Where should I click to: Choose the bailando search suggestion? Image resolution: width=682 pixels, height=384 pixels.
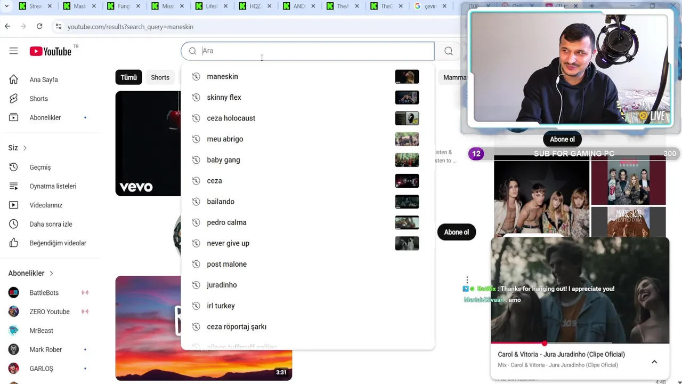(307, 202)
